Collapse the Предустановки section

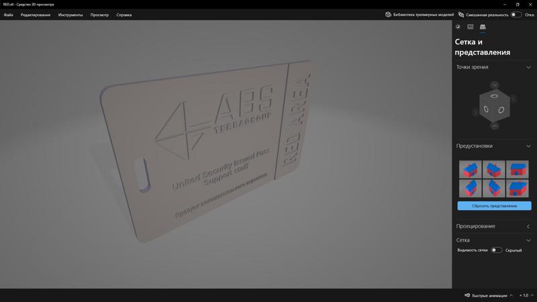tap(528, 146)
